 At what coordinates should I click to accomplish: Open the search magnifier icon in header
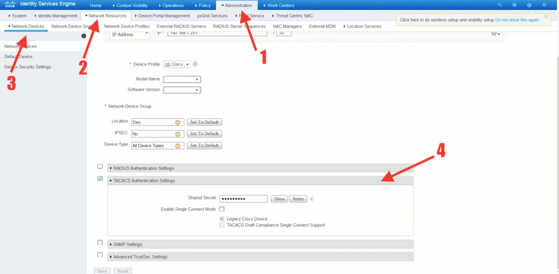500,5
